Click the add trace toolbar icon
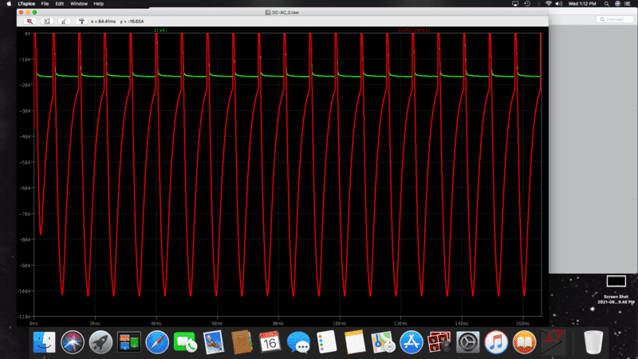The width and height of the screenshot is (638, 359). [64, 22]
